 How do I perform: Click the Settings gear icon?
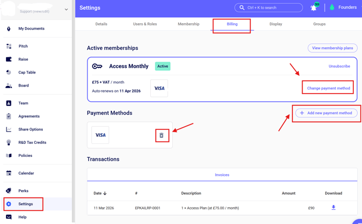[x=9, y=204]
